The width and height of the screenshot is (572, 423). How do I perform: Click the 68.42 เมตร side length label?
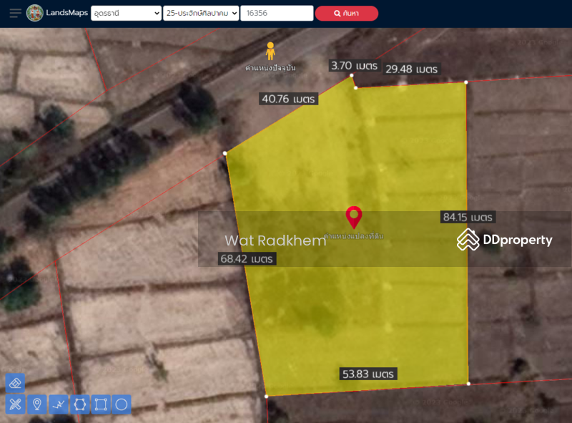(247, 258)
